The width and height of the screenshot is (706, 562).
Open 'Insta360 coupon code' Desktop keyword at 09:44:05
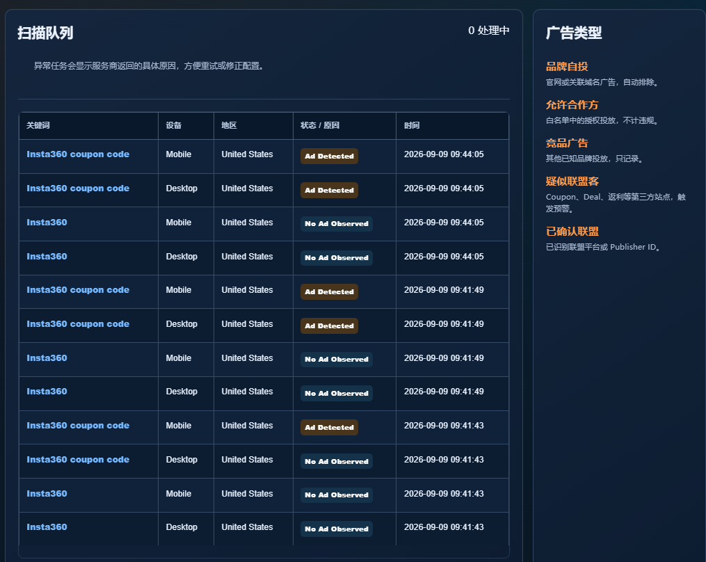(x=78, y=188)
